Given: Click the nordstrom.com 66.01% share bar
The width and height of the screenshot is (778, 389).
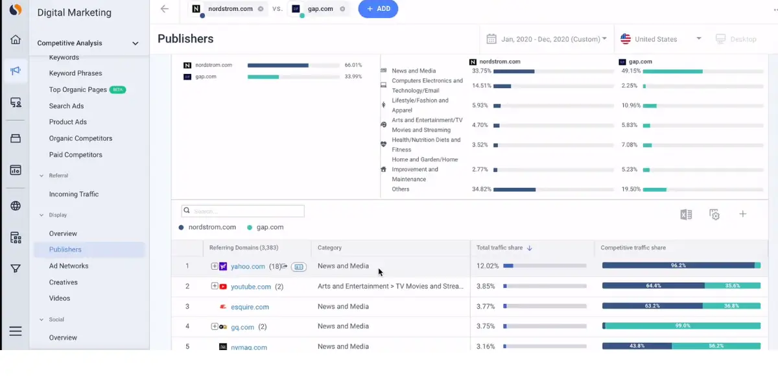Looking at the screenshot, I should (x=293, y=65).
